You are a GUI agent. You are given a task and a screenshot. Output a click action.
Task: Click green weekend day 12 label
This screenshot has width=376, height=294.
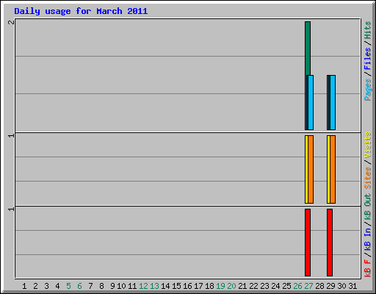coord(143,286)
